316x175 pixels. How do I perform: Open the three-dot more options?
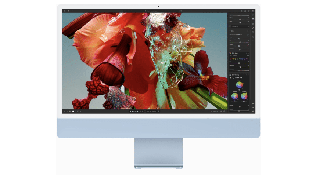click(x=253, y=40)
